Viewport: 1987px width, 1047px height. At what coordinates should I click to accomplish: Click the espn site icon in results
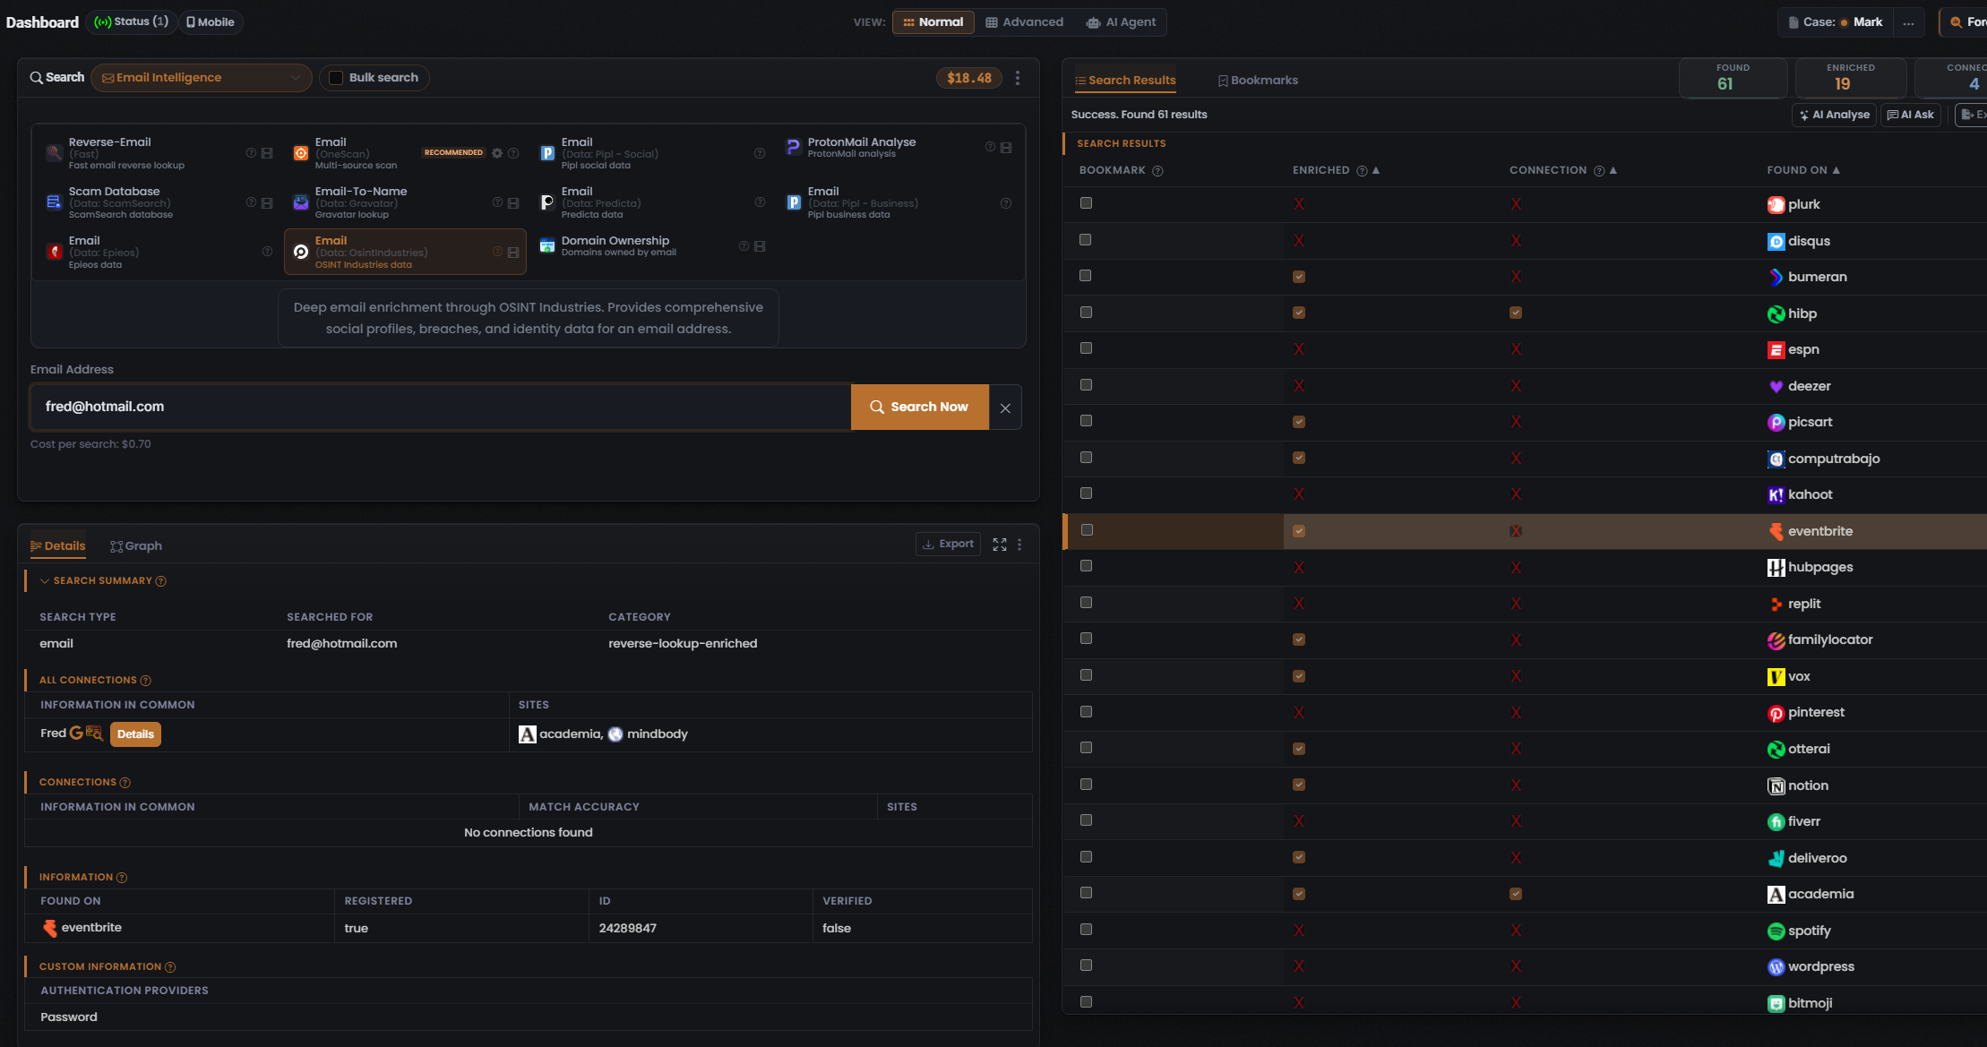pos(1776,350)
